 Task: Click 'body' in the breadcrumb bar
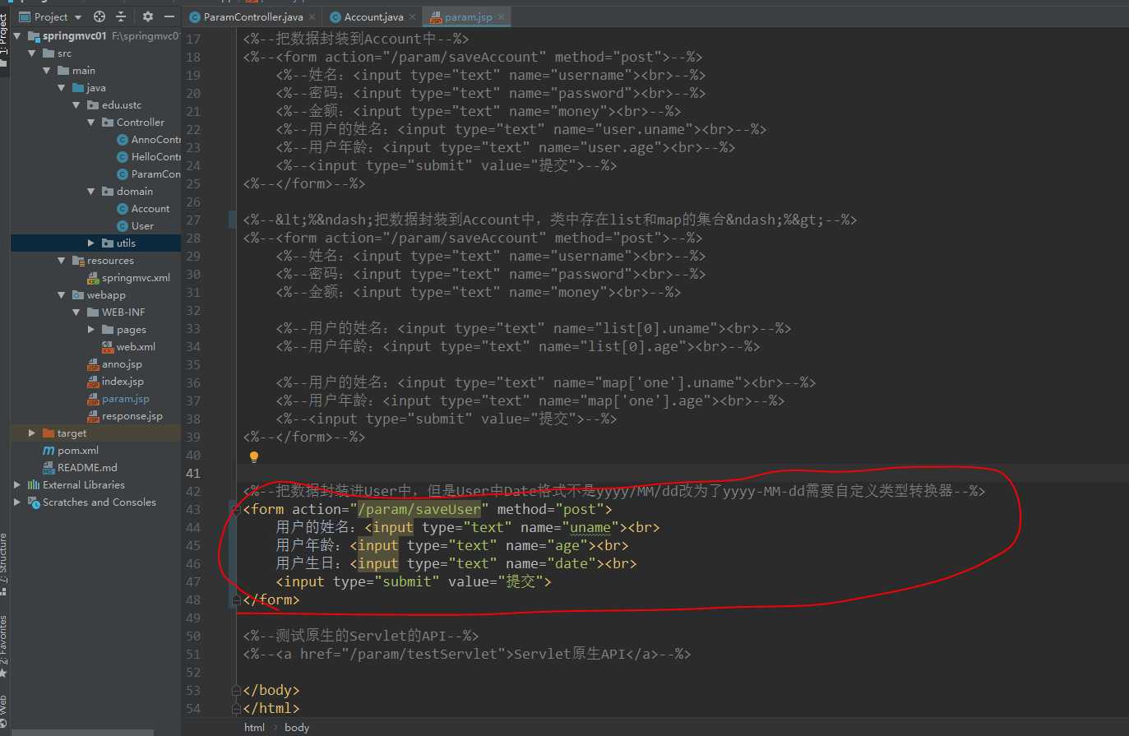(297, 728)
